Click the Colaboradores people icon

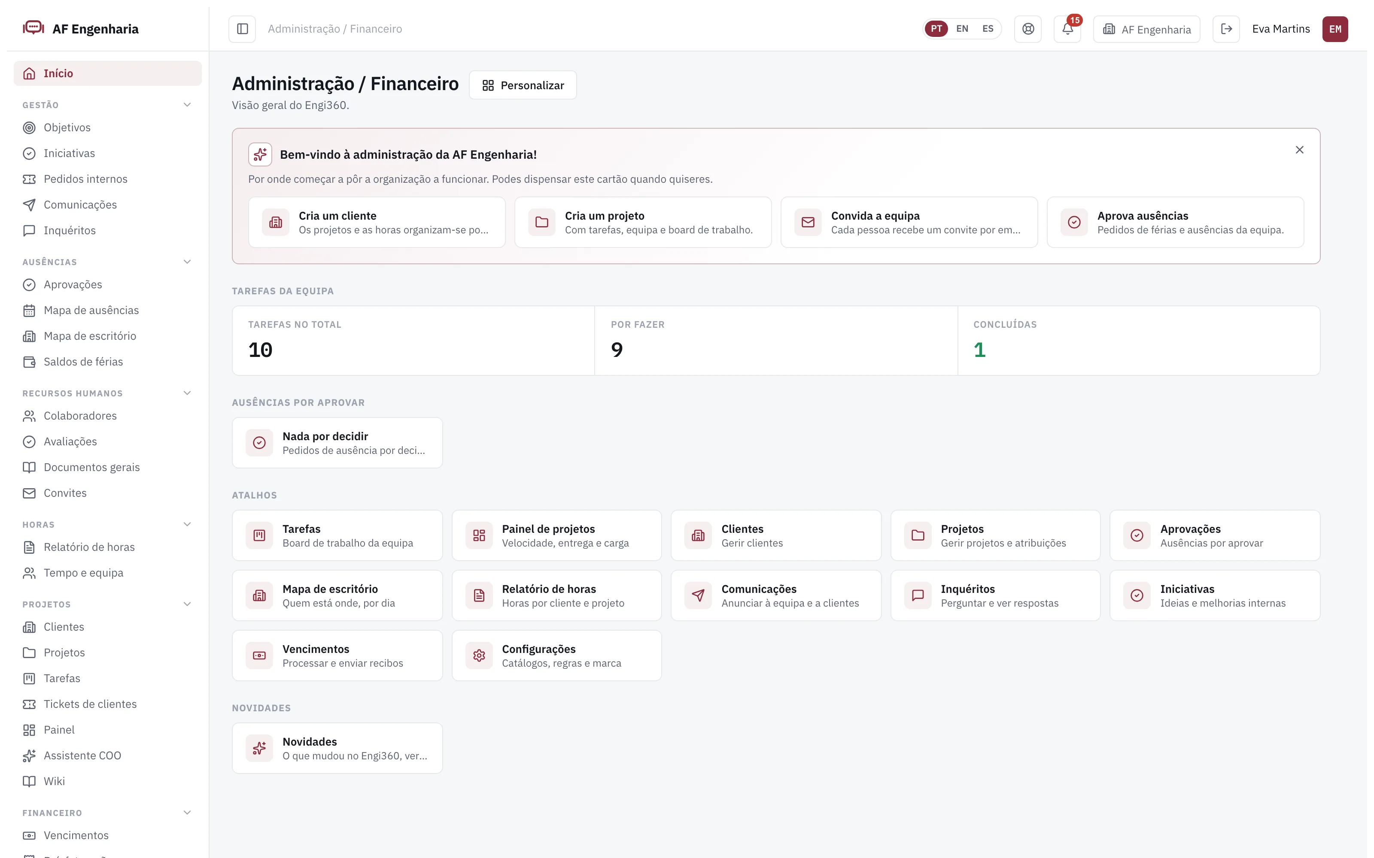point(30,416)
